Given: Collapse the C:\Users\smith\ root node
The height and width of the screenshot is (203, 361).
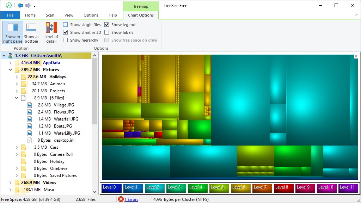Looking at the screenshot, I should 4,55.
